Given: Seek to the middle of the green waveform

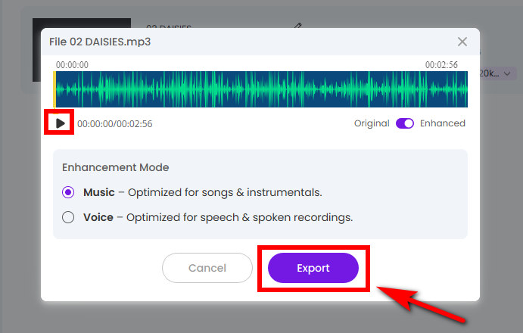Looking at the screenshot, I should [x=260, y=89].
